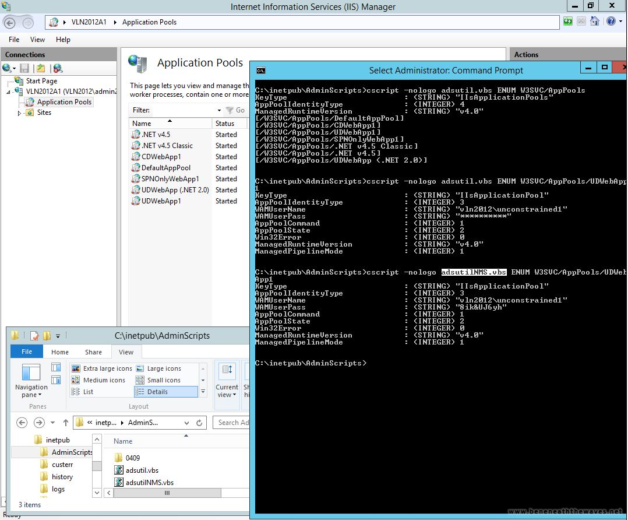Select the Large icons layout option
This screenshot has width=628, height=520.
[158, 368]
